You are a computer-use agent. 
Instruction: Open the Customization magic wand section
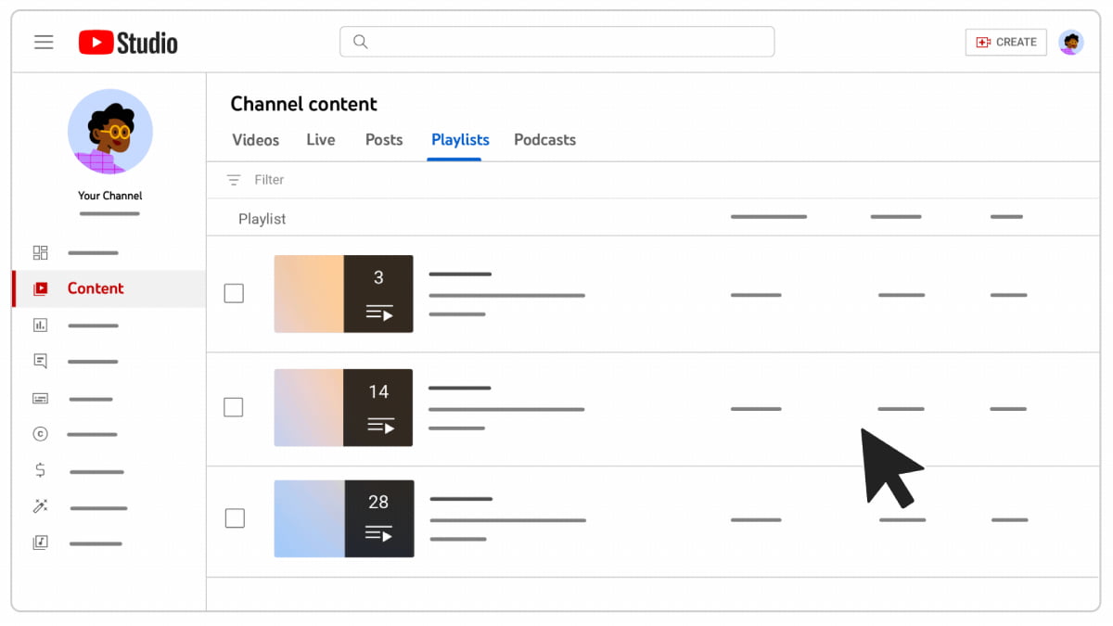coord(40,505)
